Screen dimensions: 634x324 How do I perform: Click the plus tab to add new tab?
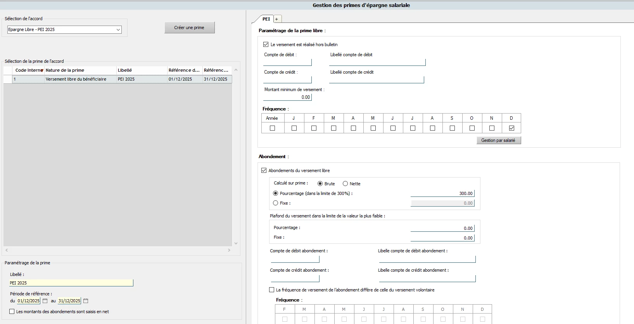click(x=277, y=19)
